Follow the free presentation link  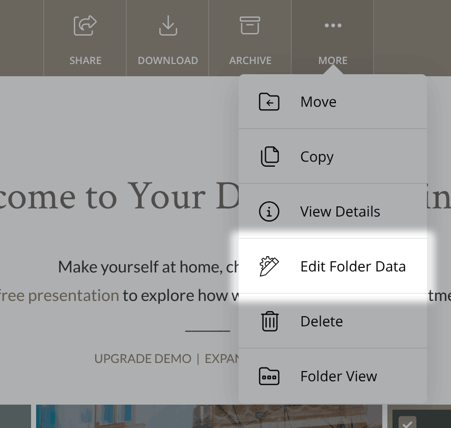tap(59, 295)
